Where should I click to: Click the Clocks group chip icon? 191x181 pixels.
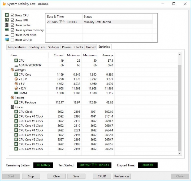pyautogui.click(x=12, y=107)
